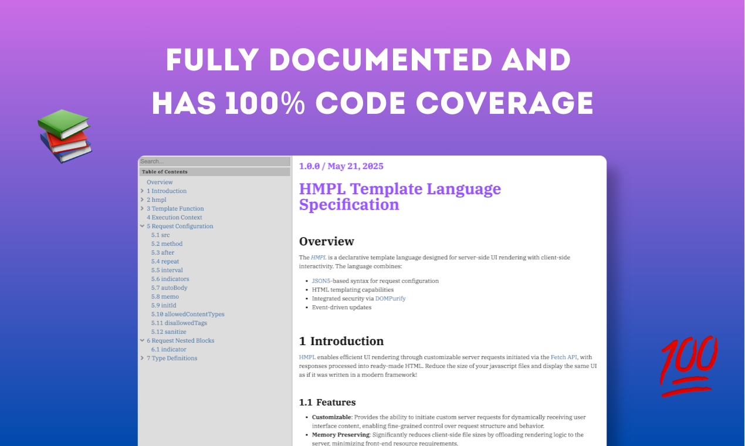Open the Overview link in sidebar

(x=160, y=183)
